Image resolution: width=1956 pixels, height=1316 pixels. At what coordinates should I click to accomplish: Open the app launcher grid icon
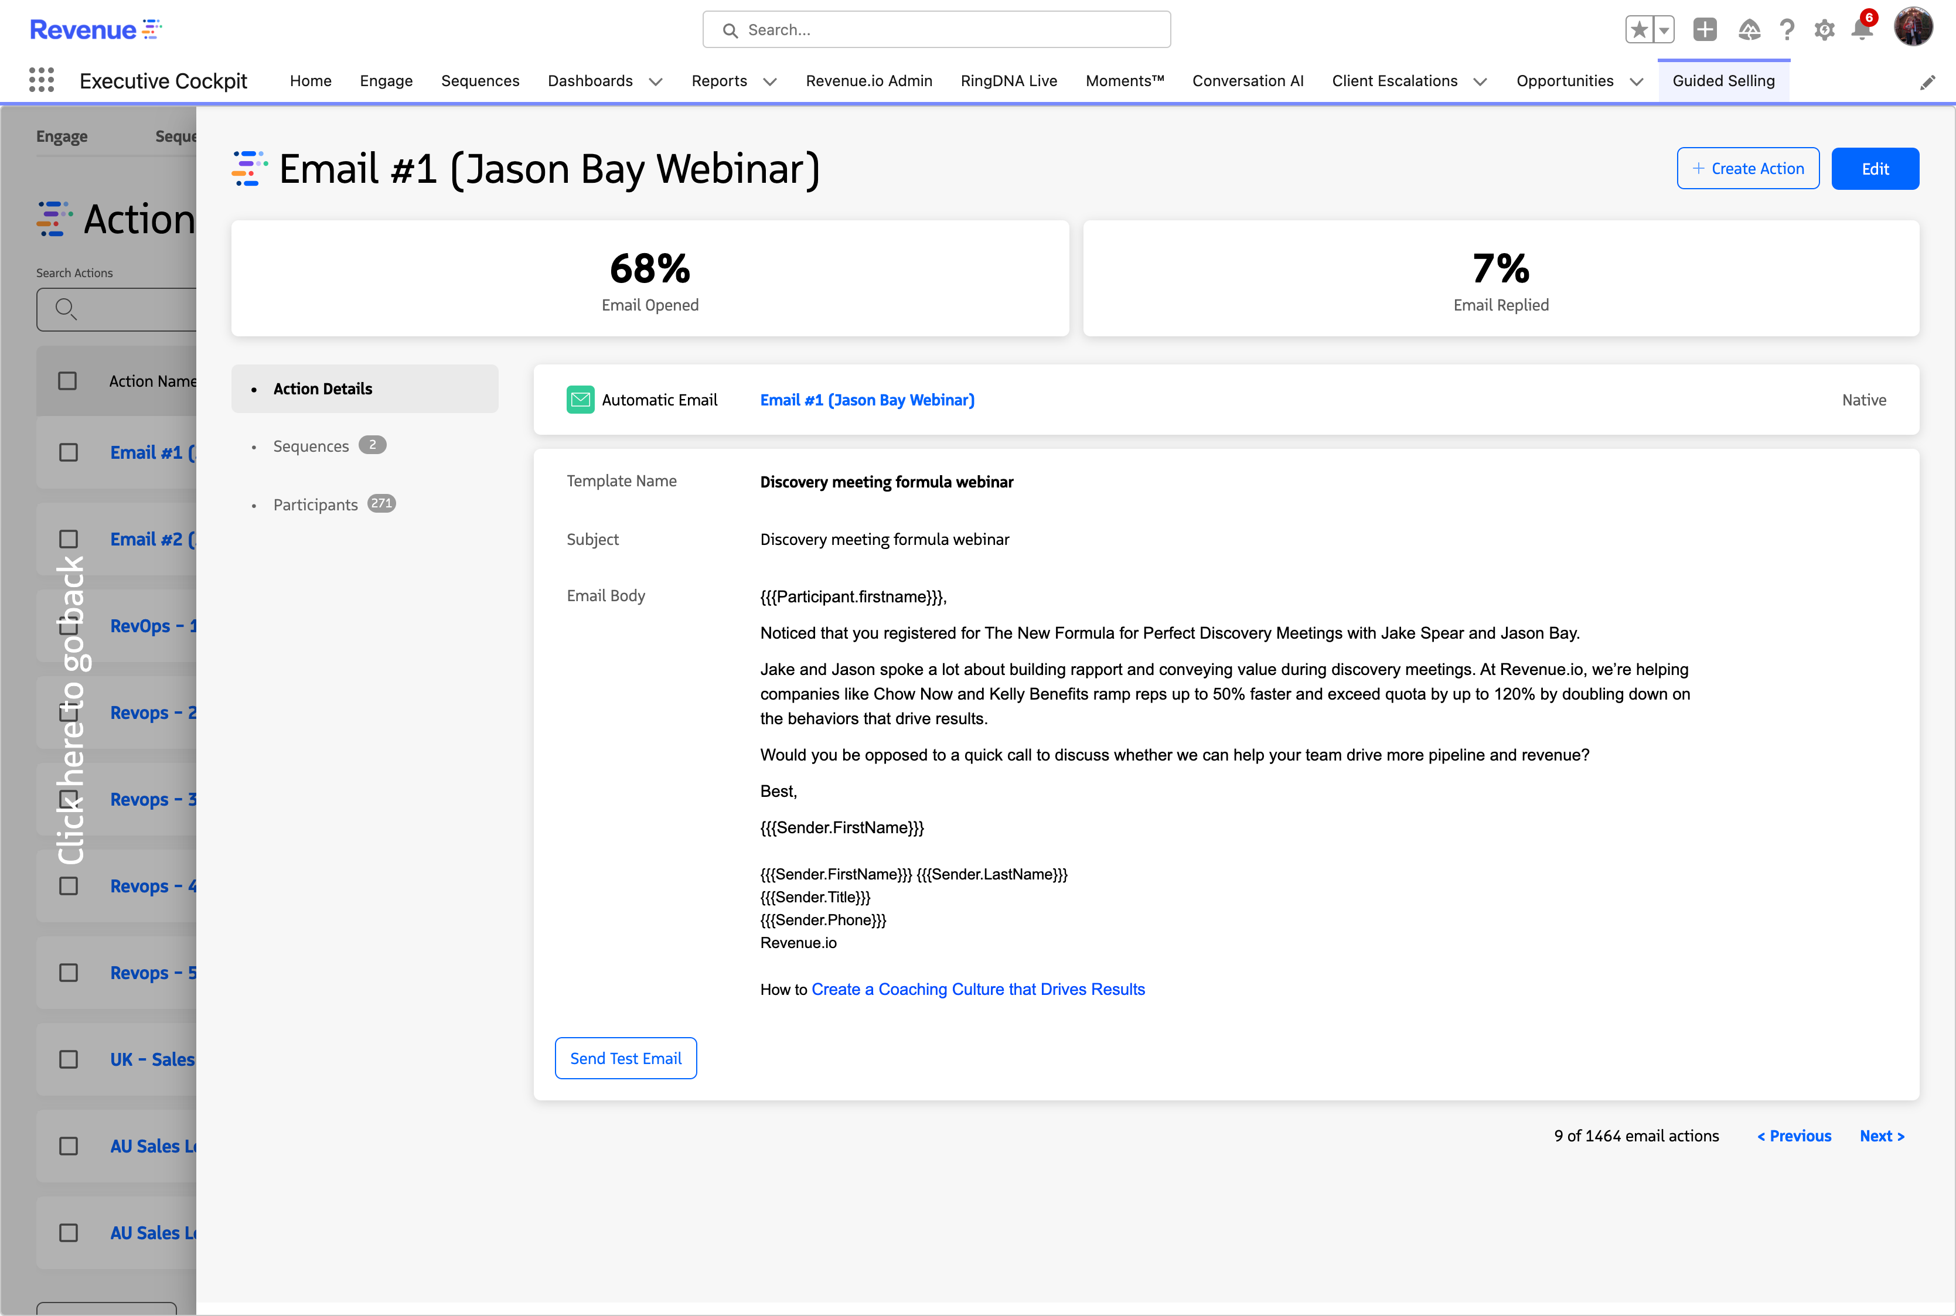point(41,81)
